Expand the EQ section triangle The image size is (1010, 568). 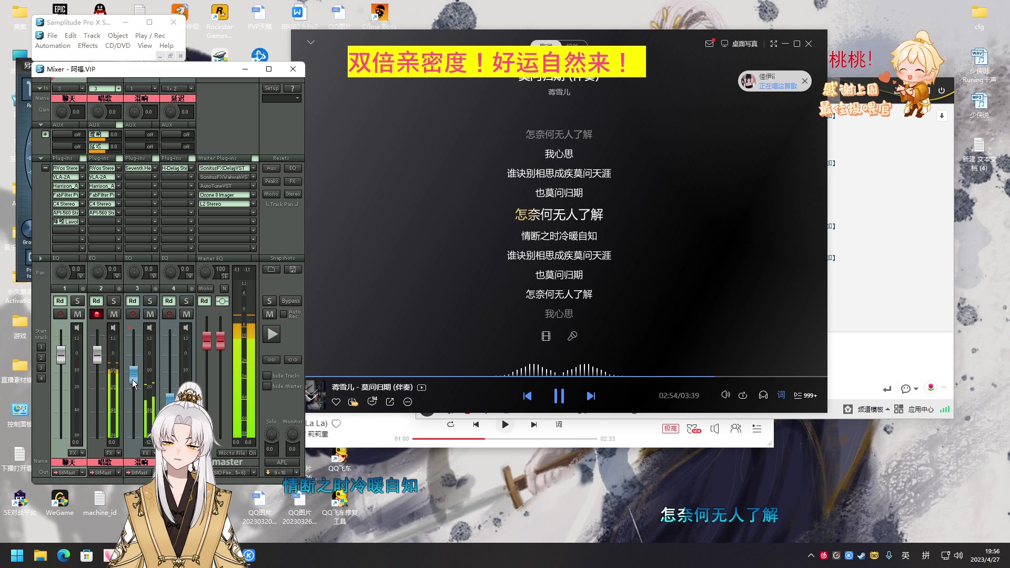(41, 258)
